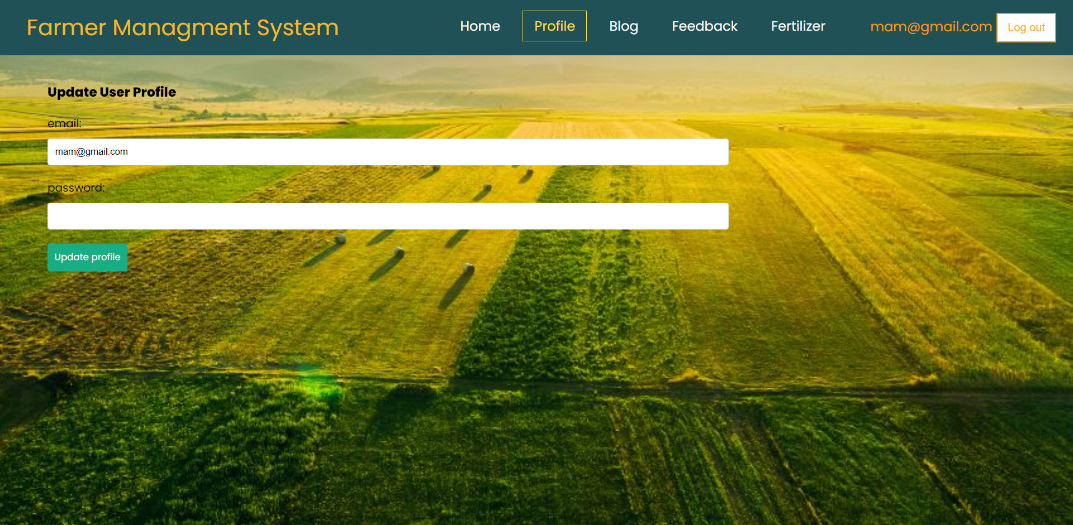Focus the email input field
The width and height of the screenshot is (1073, 525).
tap(388, 152)
